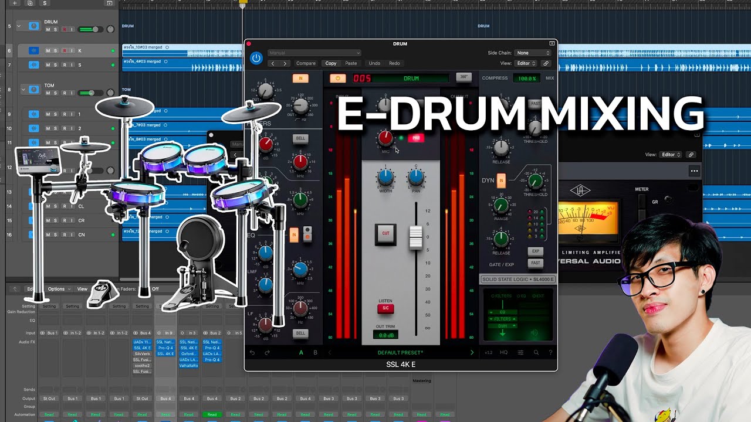Collapse the TOM track stack
Screen dimensions: 751x422
pos(23,90)
